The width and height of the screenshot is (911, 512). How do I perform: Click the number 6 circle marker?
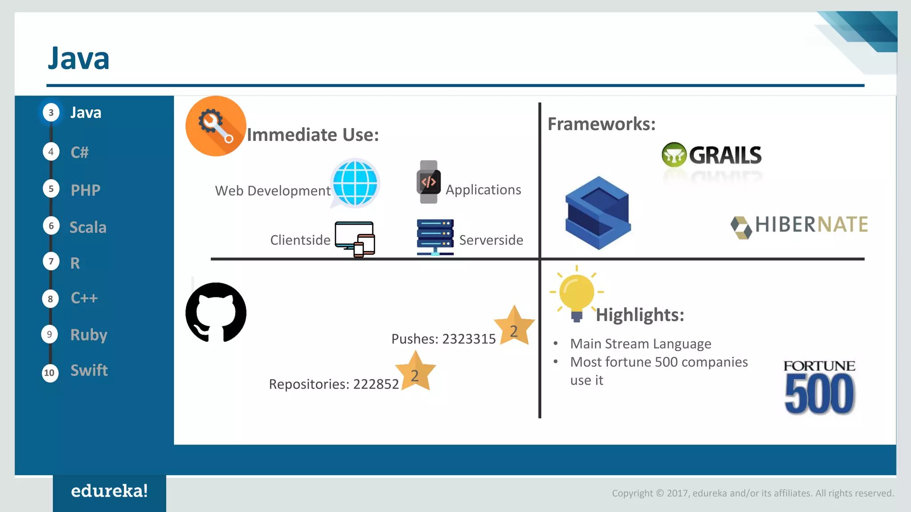(x=51, y=226)
